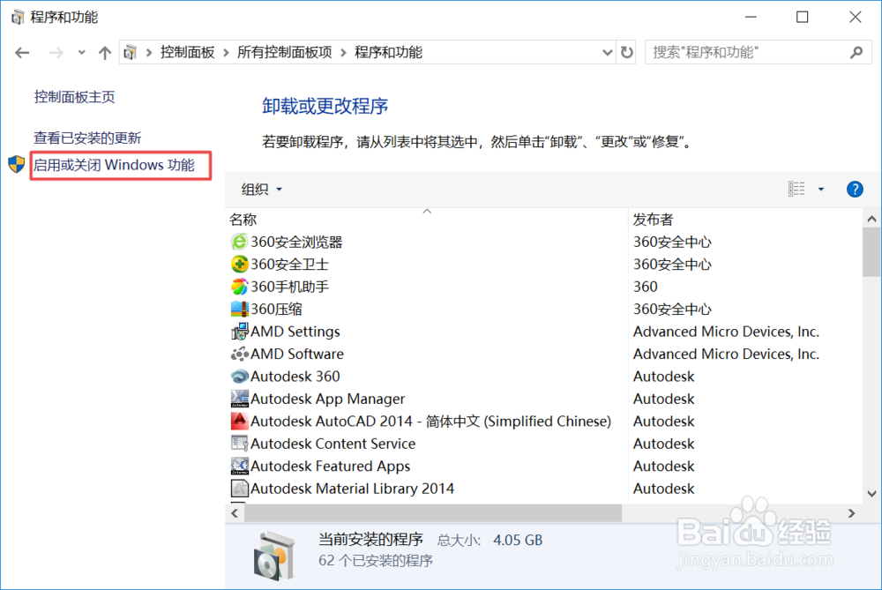
Task: Click the Autodesk Content Service icon
Action: pos(239,444)
